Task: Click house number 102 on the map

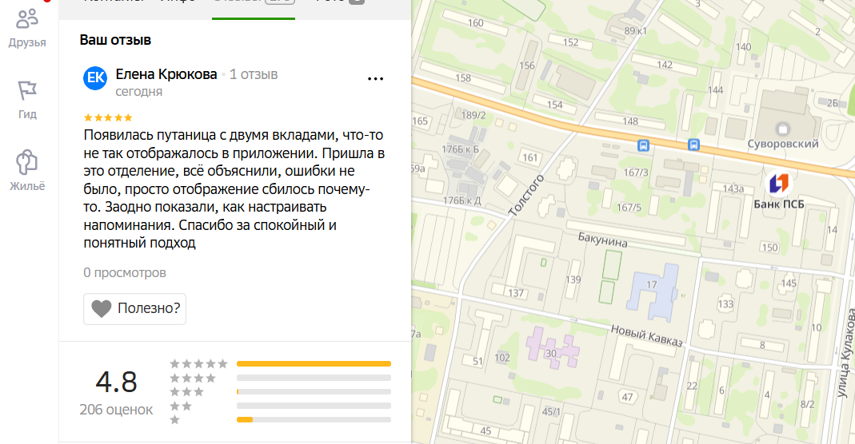Action: (x=502, y=358)
